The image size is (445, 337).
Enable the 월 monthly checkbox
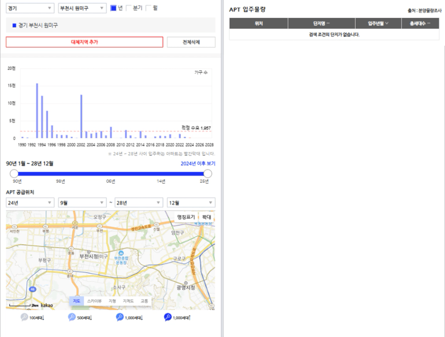[148, 8]
